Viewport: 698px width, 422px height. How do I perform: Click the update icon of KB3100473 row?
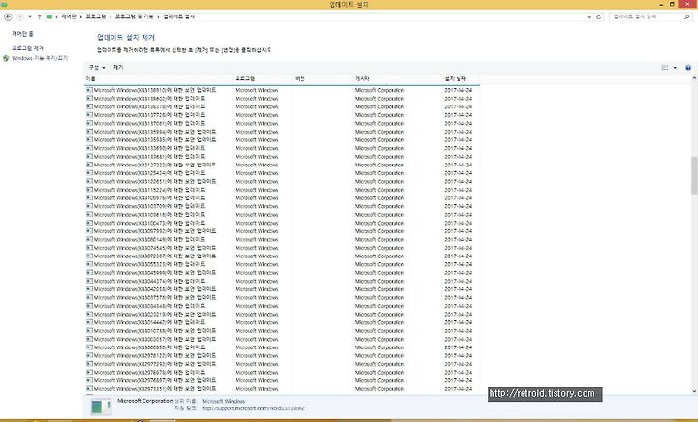[x=89, y=223]
